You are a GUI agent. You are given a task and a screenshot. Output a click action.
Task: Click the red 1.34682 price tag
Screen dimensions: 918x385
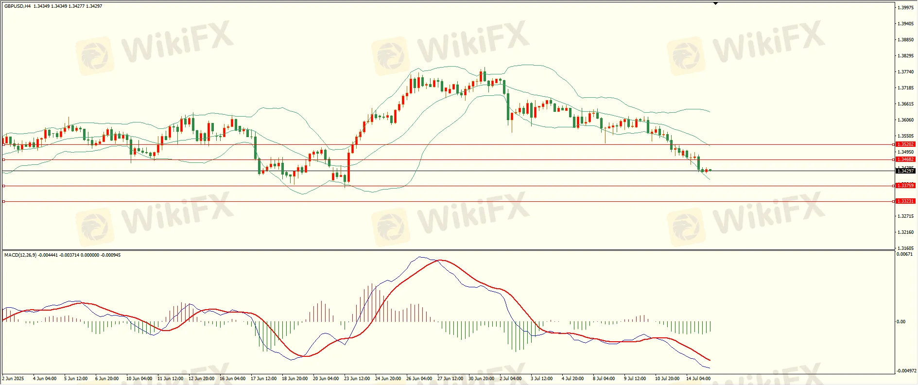(905, 159)
